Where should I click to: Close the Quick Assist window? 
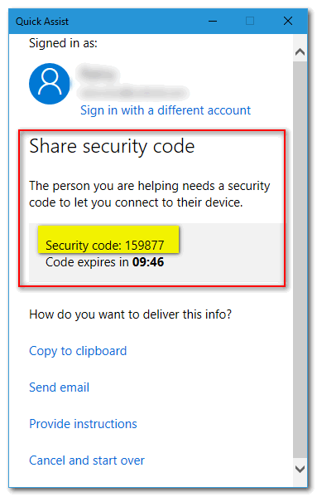(x=287, y=22)
